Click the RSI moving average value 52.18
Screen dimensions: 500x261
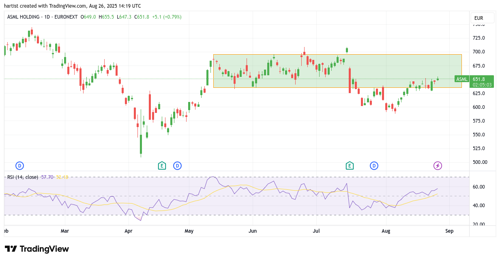(x=62, y=177)
